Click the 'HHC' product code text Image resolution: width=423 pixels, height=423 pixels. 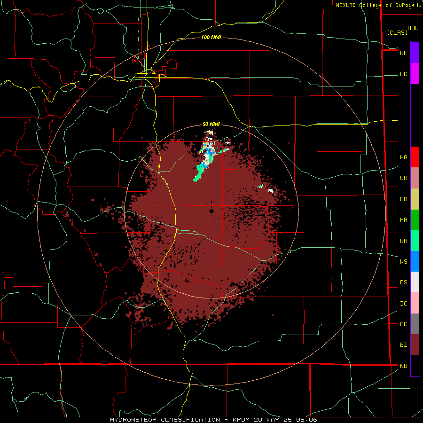point(413,28)
